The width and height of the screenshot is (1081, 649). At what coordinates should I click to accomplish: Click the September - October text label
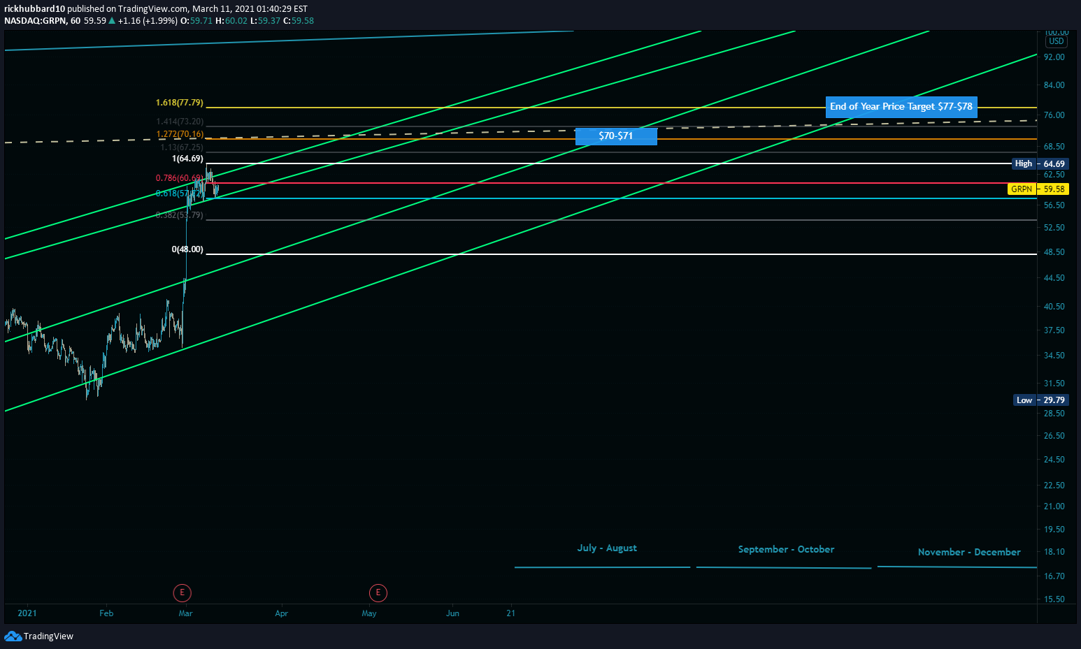tap(786, 549)
